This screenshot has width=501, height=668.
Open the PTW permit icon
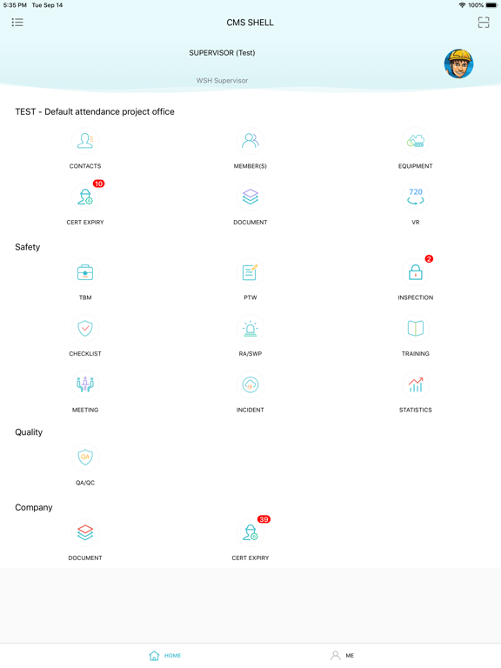(250, 272)
